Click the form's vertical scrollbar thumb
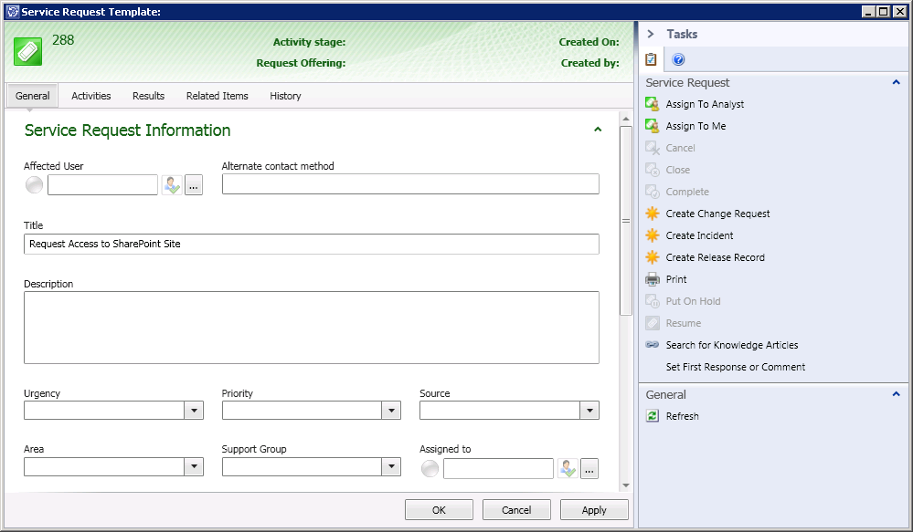 625,219
